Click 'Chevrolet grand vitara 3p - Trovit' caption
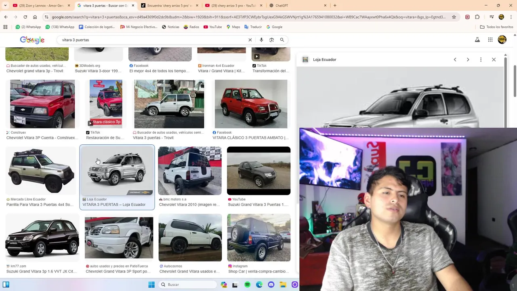 click(x=35, y=71)
